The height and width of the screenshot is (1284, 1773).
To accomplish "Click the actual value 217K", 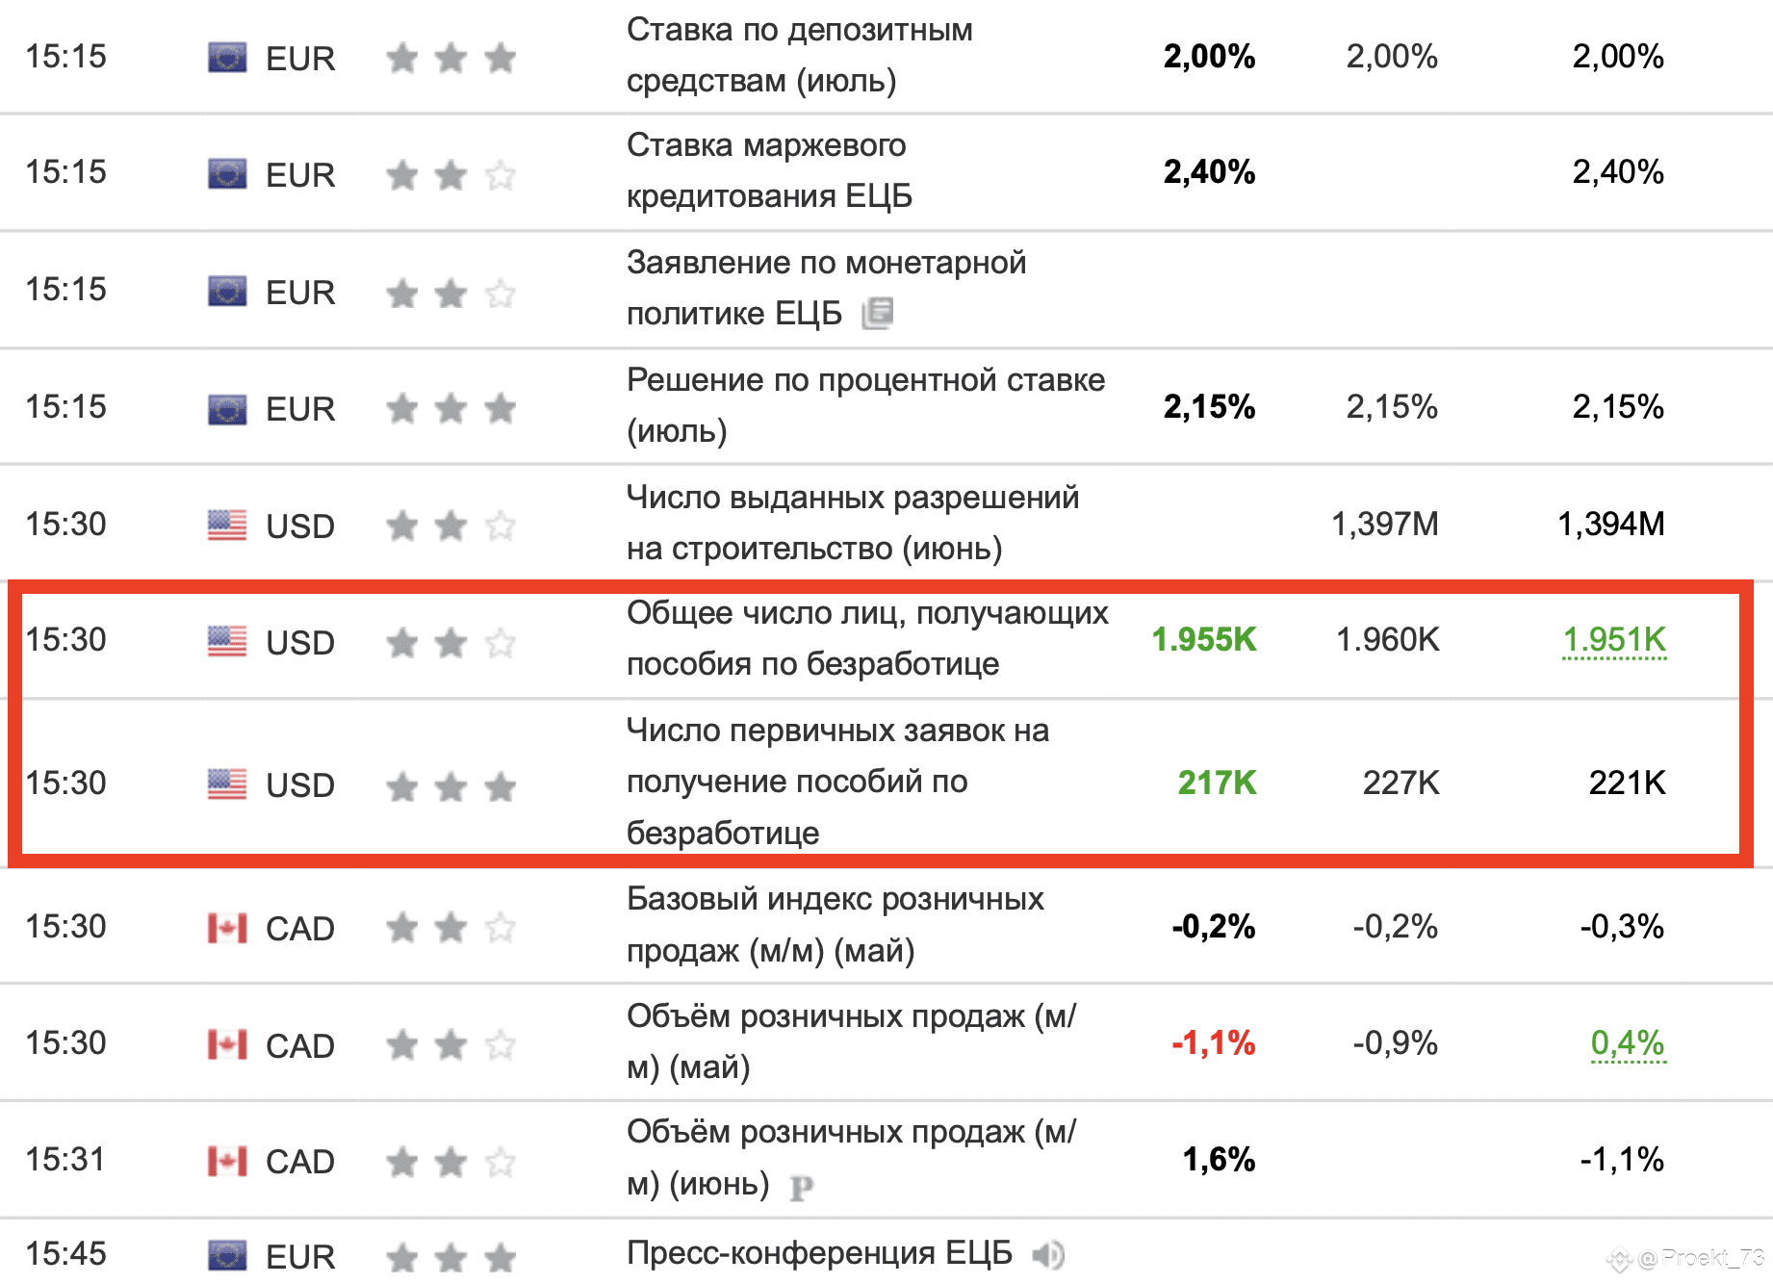I will coord(1217,783).
